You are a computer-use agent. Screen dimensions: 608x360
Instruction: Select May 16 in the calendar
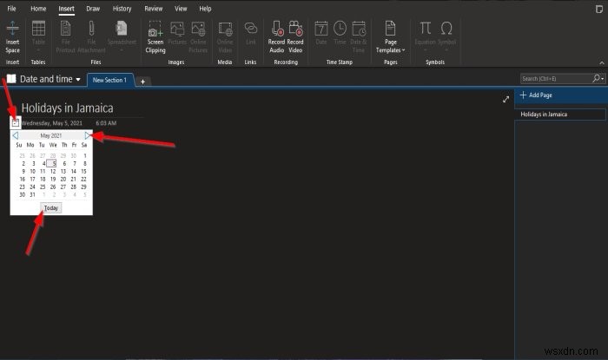click(x=23, y=180)
